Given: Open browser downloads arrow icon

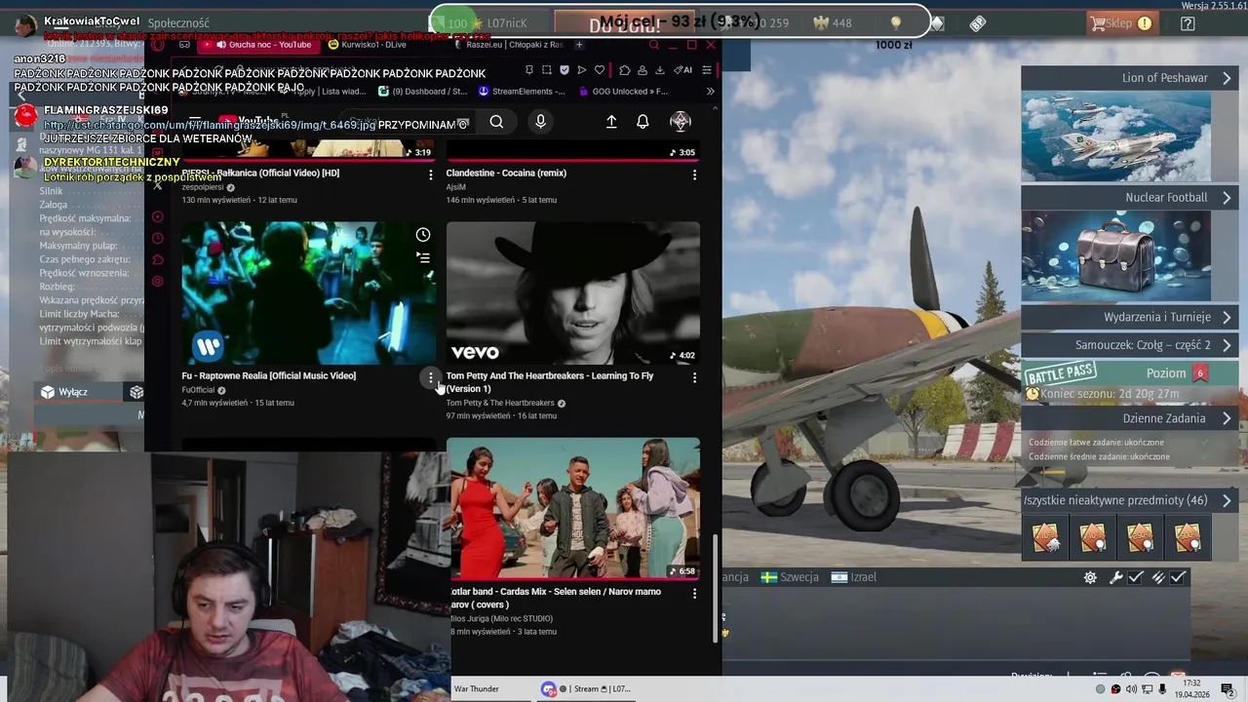Looking at the screenshot, I should tap(660, 70).
